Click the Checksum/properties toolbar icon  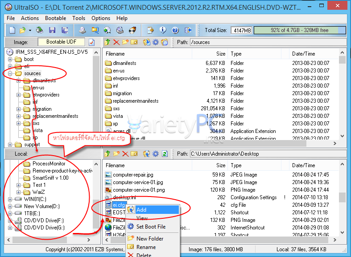tap(150, 30)
